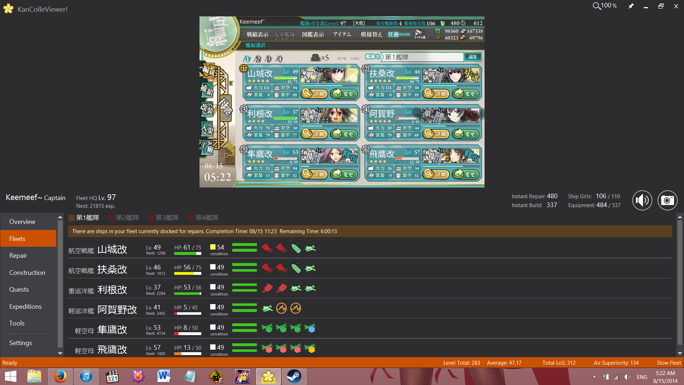Click 飛鷹改 orange HP bar

coord(188,354)
